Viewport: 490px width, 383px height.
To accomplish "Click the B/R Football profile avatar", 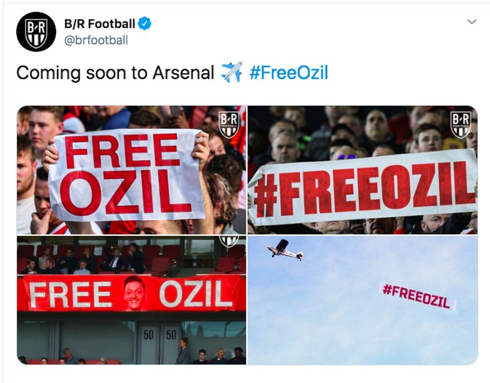I will coord(36,31).
